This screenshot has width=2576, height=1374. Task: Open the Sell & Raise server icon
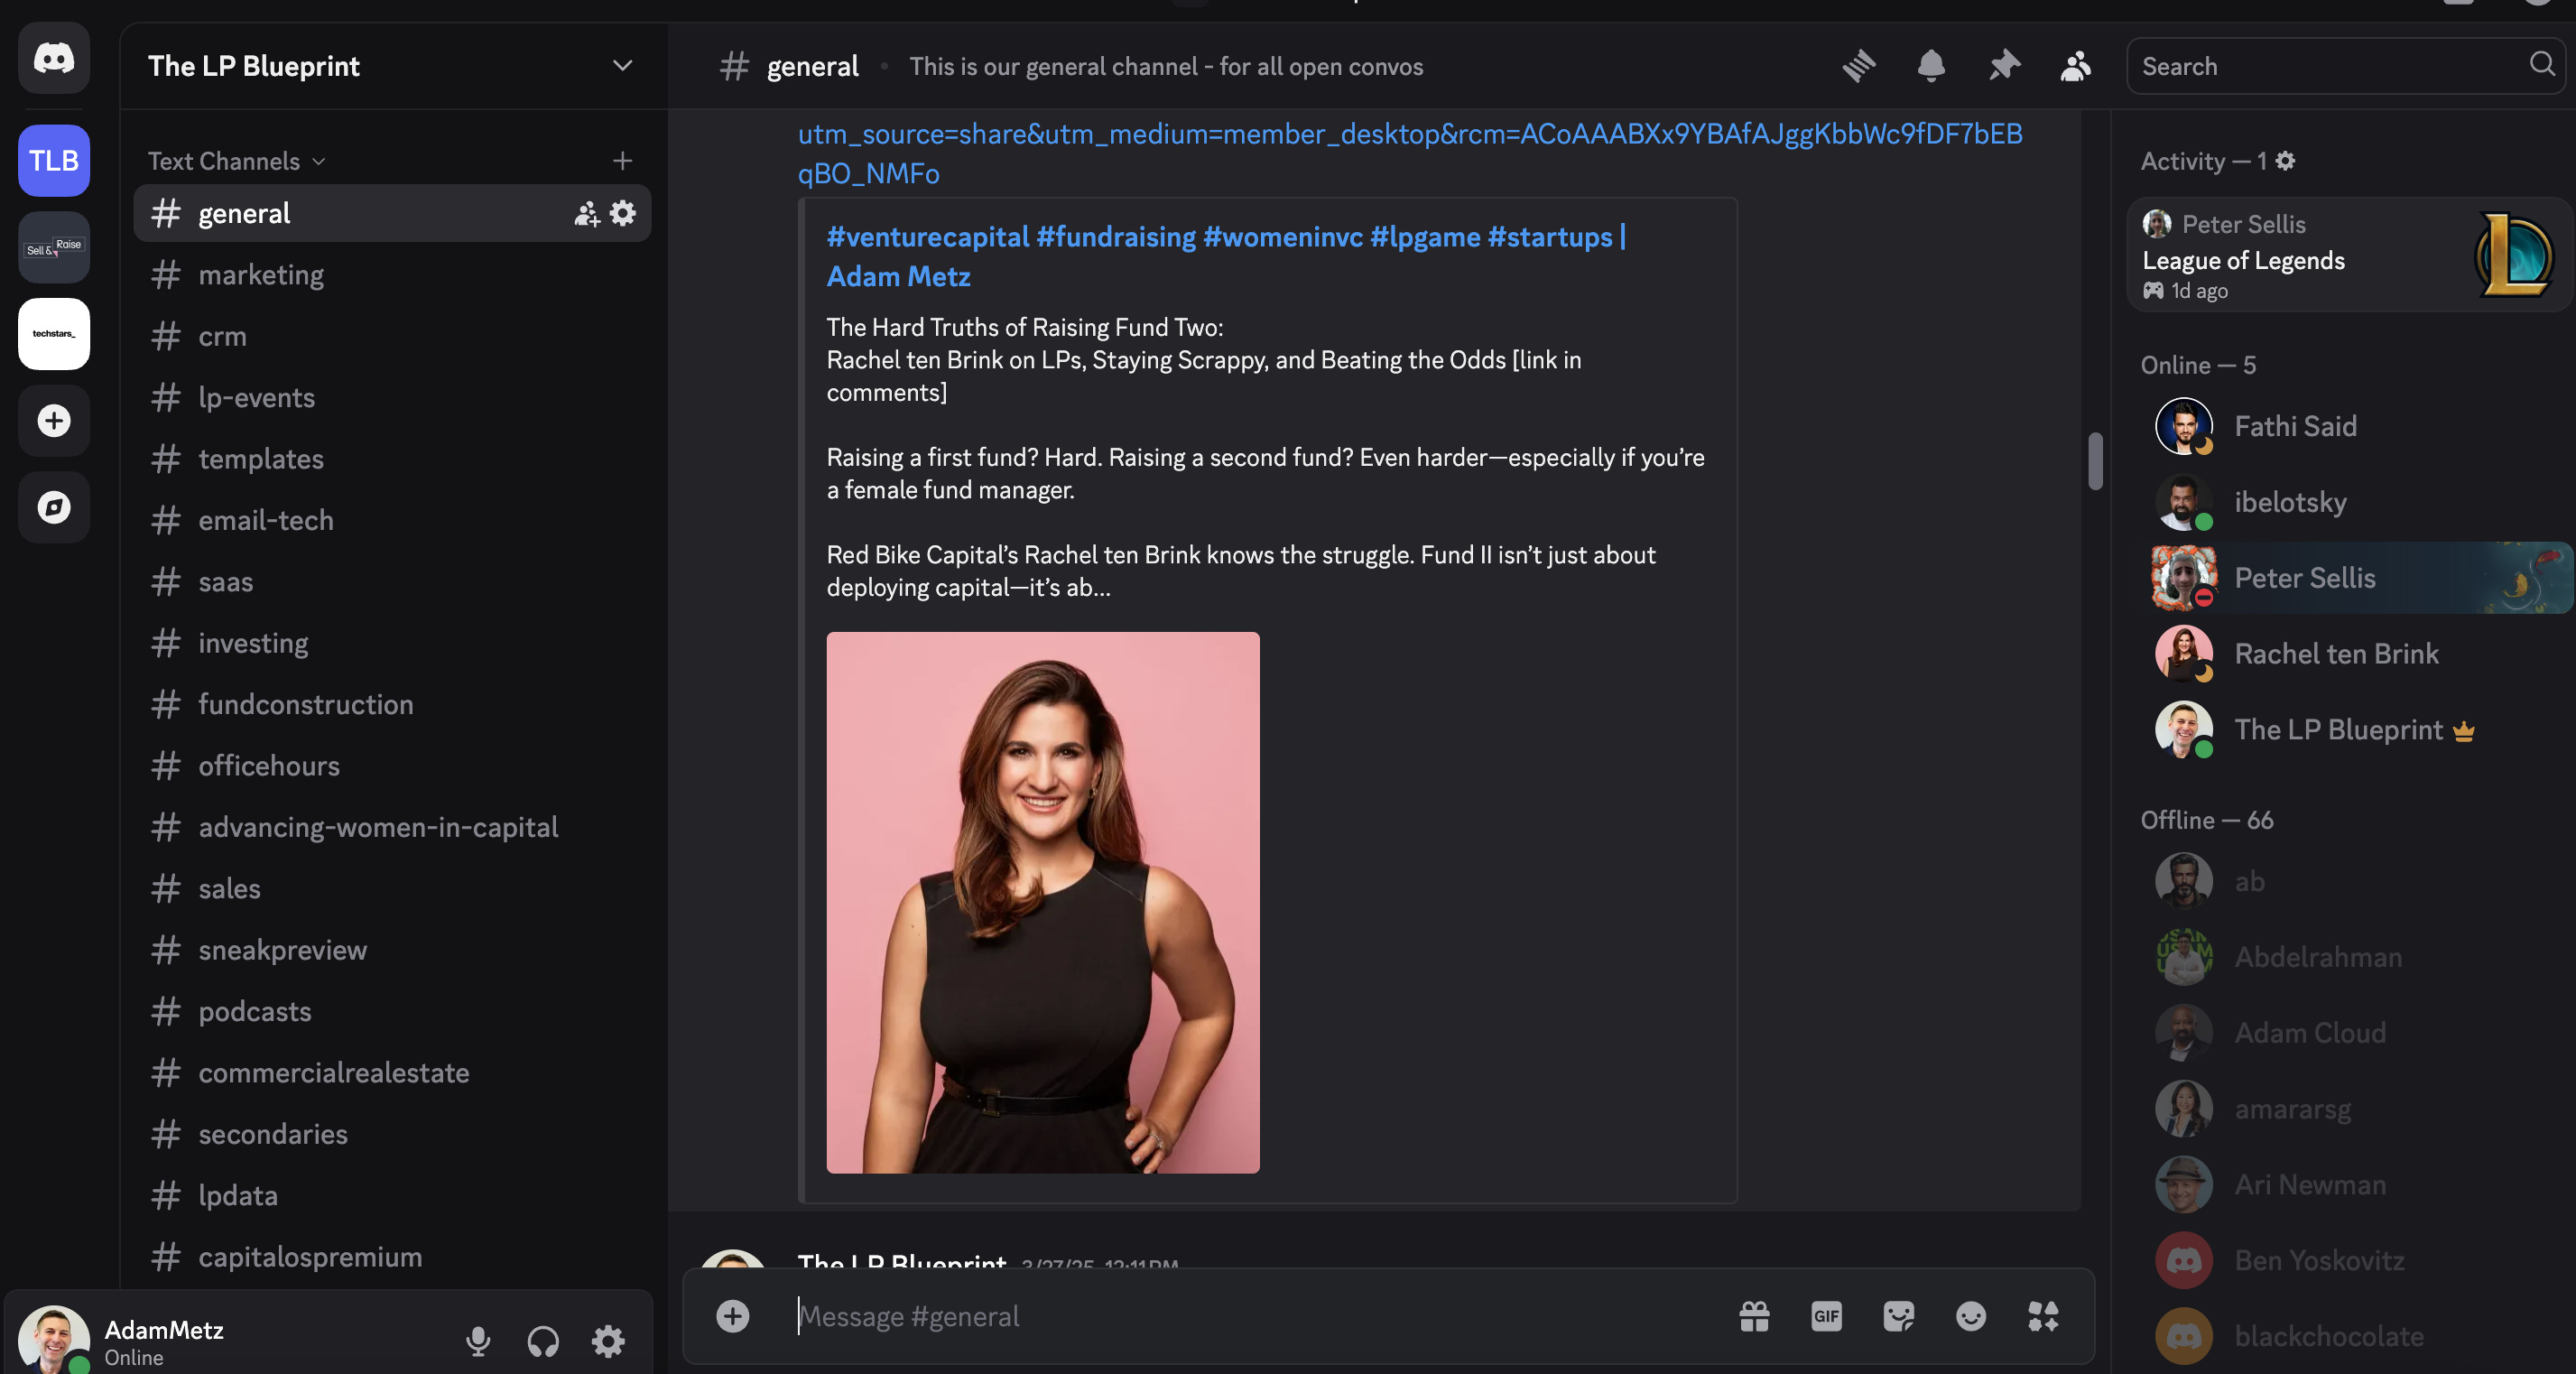[54, 247]
